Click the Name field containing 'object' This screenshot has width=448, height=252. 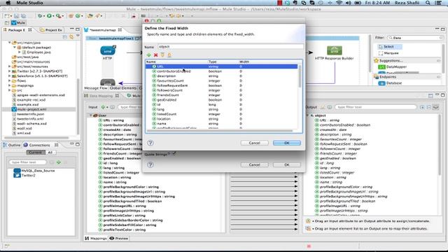(230, 47)
